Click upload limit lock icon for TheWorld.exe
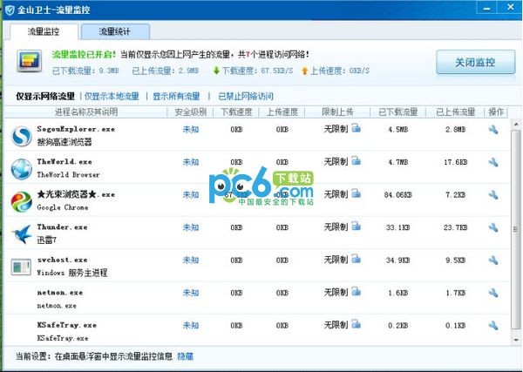This screenshot has height=372, width=523. click(357, 160)
